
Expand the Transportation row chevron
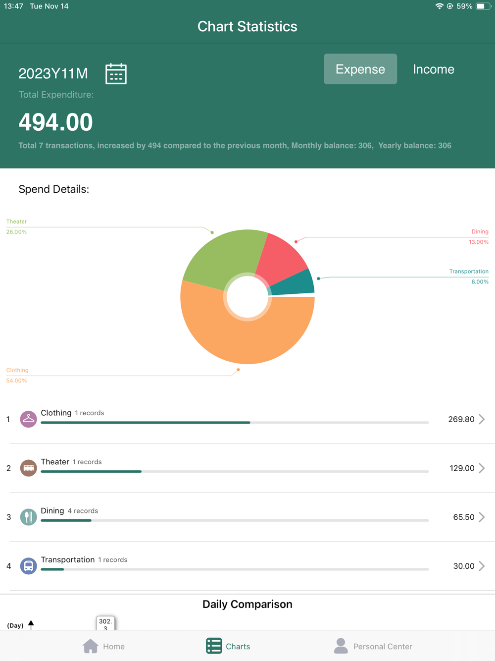click(482, 566)
